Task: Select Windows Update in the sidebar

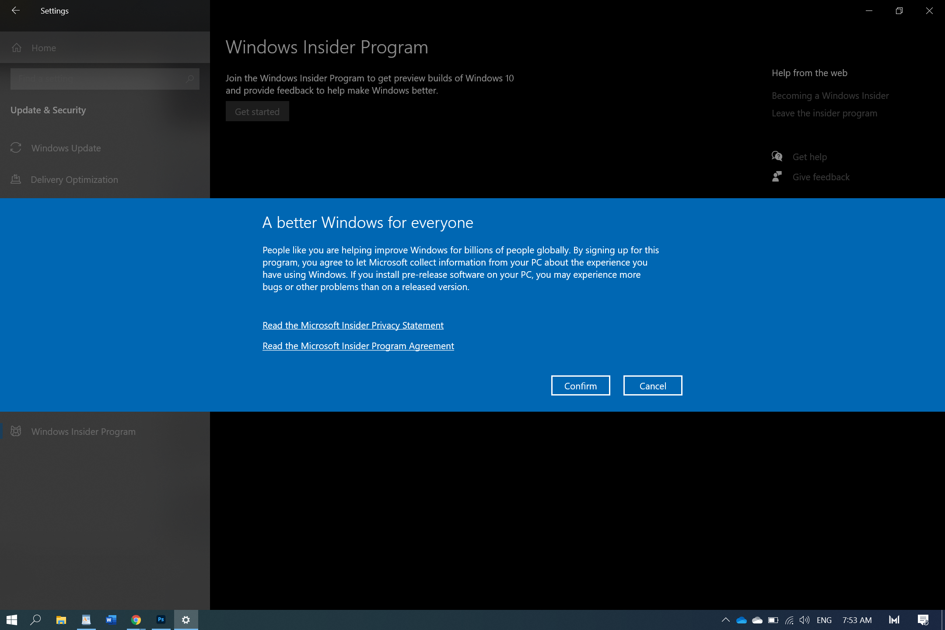Action: [x=105, y=148]
